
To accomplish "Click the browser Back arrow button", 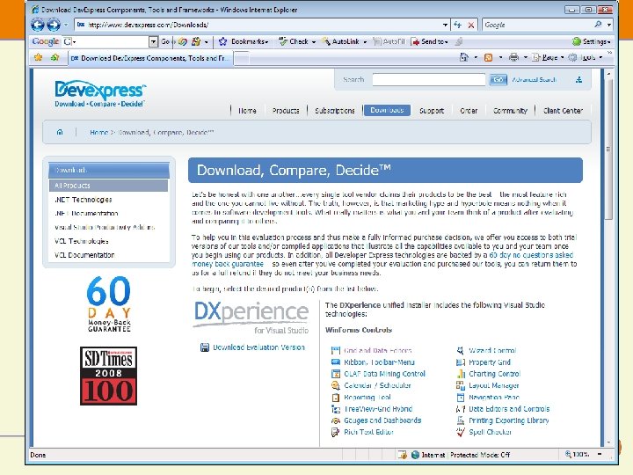I will coord(38,25).
